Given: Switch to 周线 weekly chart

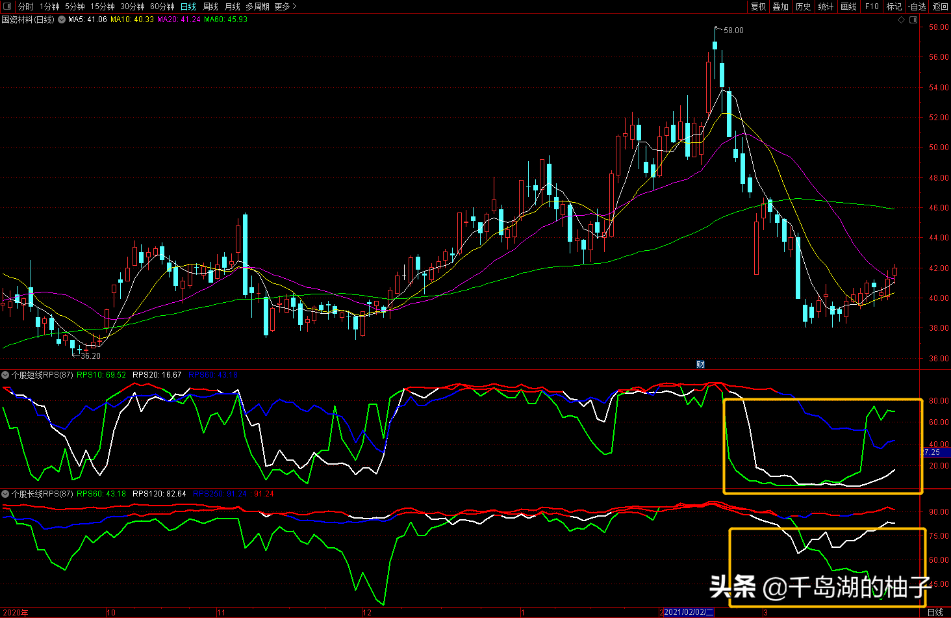Looking at the screenshot, I should [210, 6].
